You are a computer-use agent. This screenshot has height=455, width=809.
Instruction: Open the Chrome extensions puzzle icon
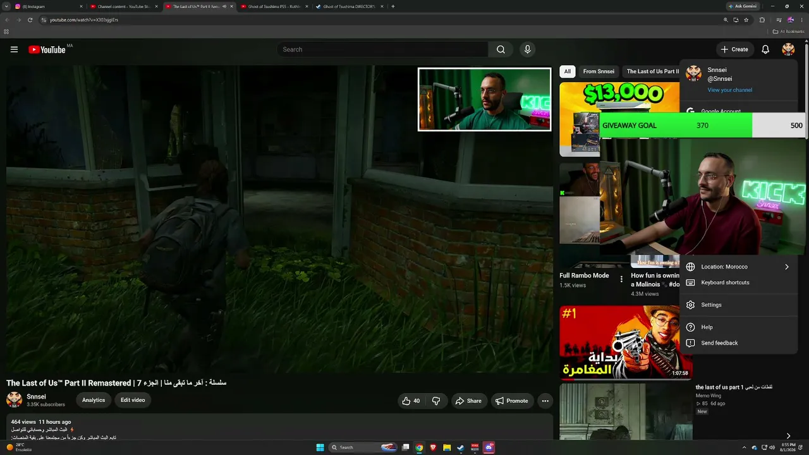(762, 20)
